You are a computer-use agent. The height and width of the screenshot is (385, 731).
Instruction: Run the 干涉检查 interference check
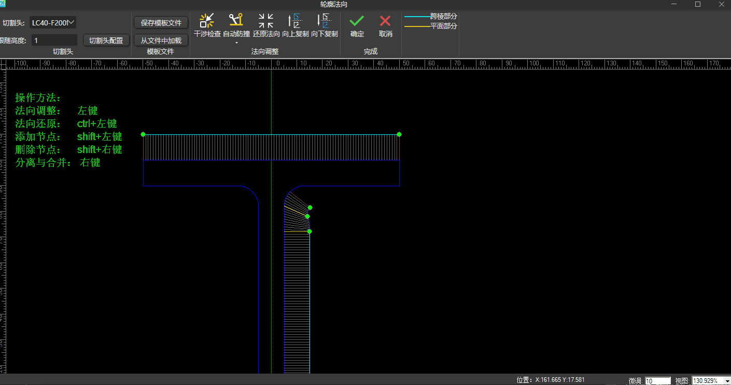207,25
